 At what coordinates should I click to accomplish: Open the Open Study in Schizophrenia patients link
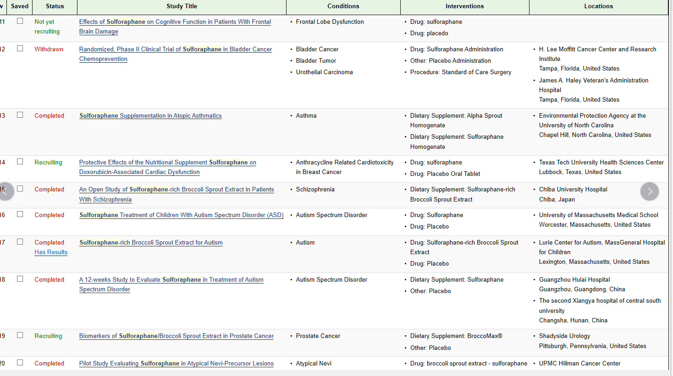click(177, 190)
